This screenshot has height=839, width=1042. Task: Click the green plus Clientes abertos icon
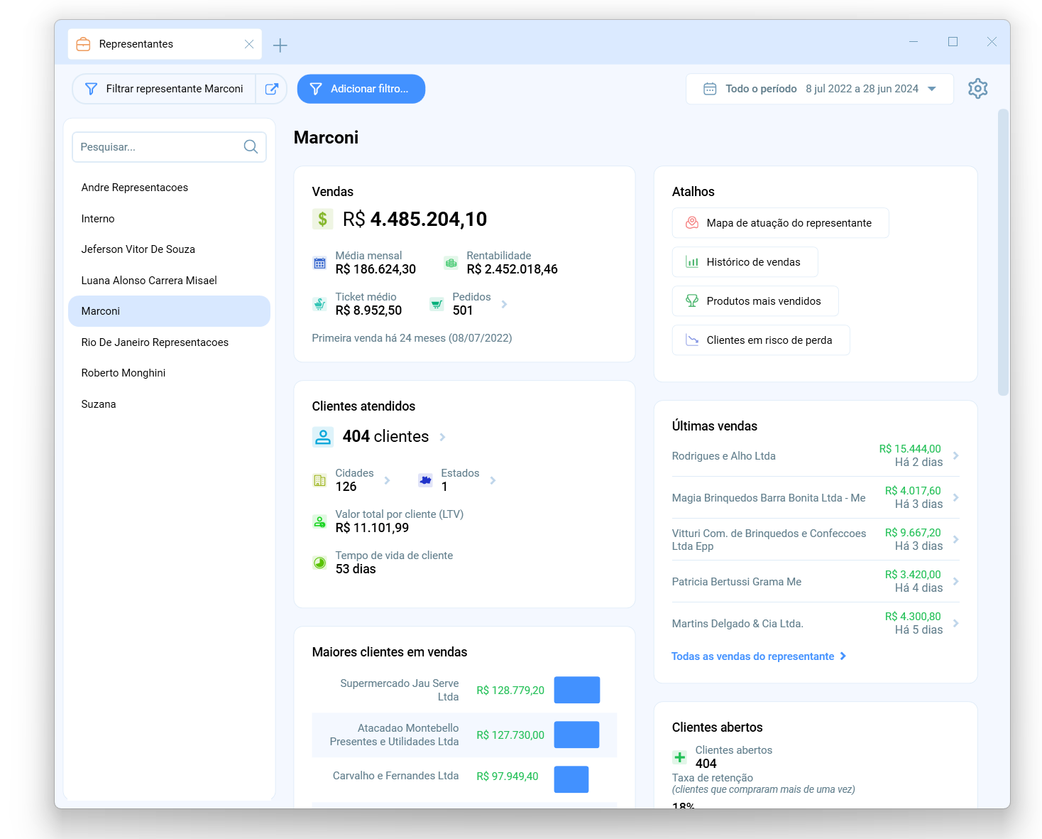click(679, 757)
